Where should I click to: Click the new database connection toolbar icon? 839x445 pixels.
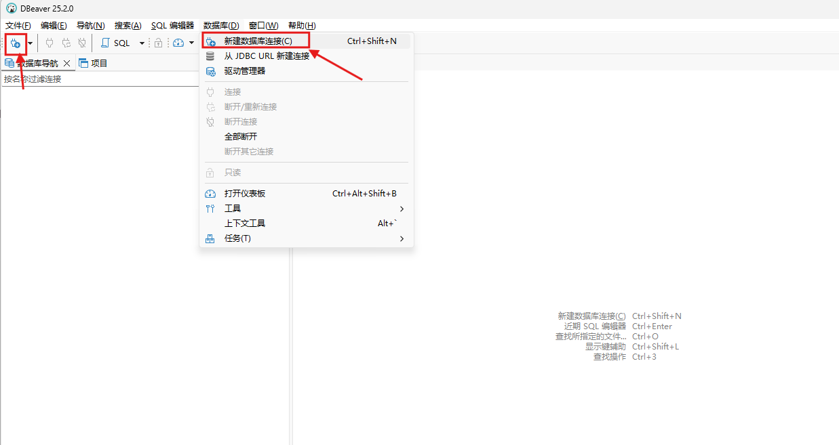coord(15,43)
